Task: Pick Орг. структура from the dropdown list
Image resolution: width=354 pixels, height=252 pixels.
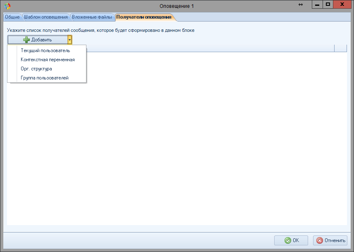Action: click(36, 69)
